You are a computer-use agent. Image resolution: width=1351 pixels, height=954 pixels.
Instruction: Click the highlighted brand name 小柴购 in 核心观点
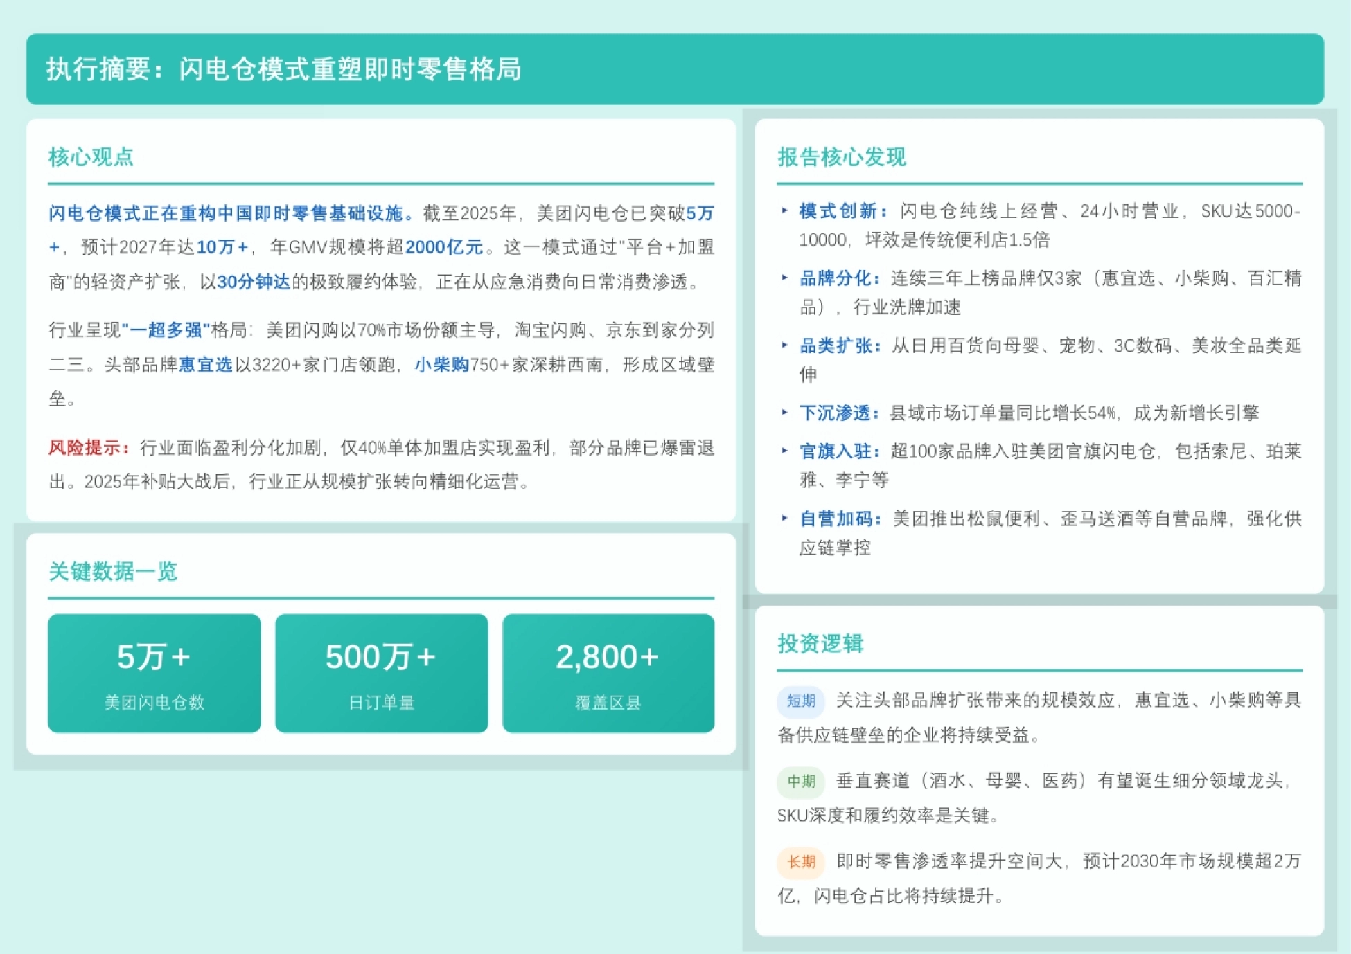click(442, 365)
